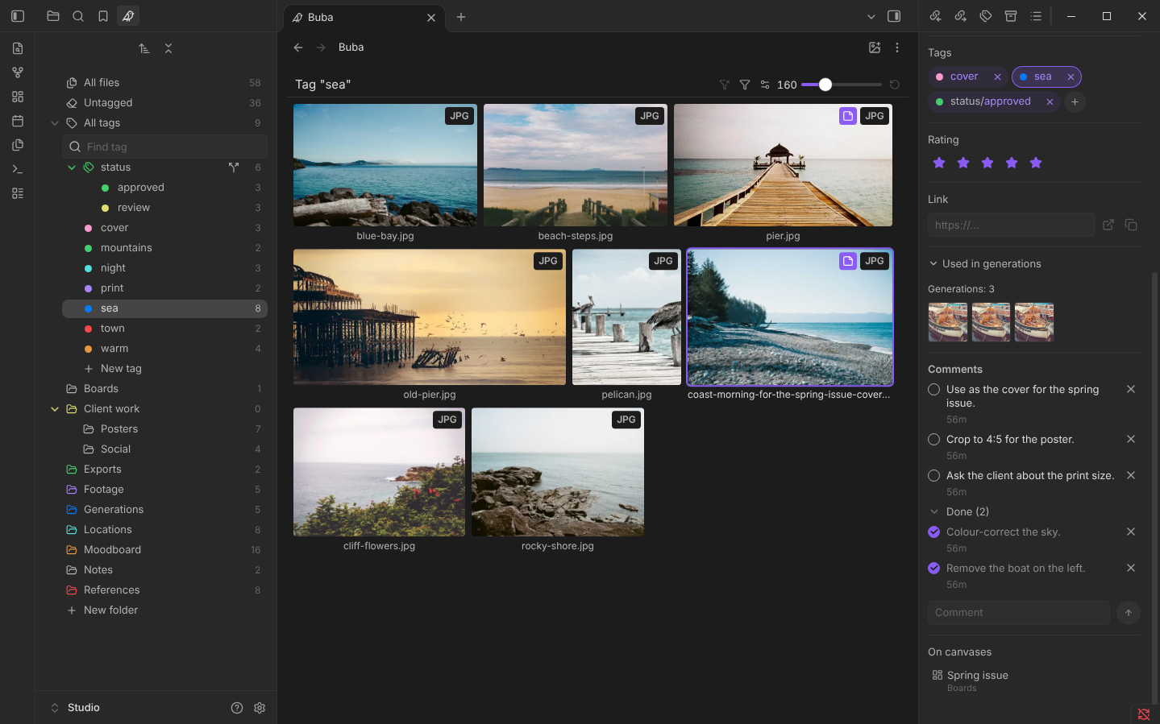
Task: Open the calendar icon in left ribbon
Action: [x=18, y=121]
